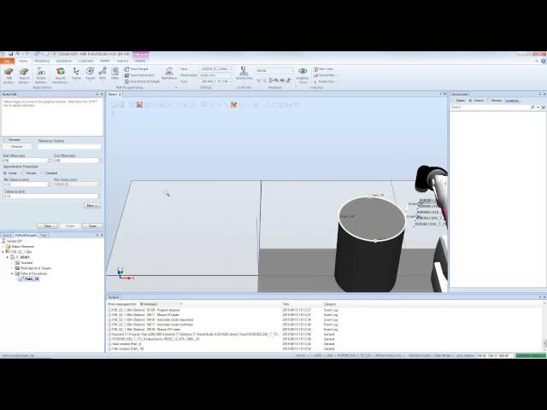Click View Robot at Target icon

click(126, 81)
